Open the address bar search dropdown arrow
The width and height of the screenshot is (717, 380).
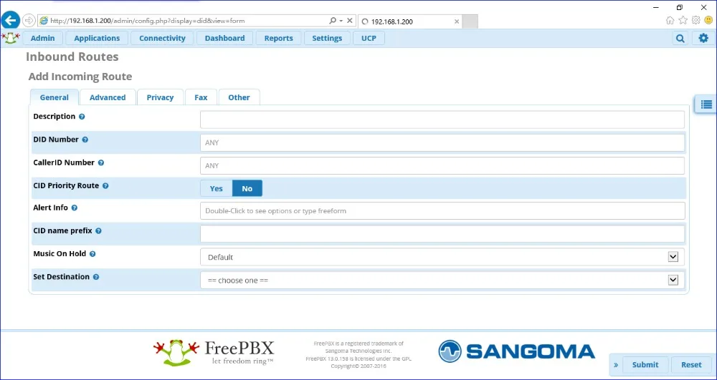tap(341, 21)
